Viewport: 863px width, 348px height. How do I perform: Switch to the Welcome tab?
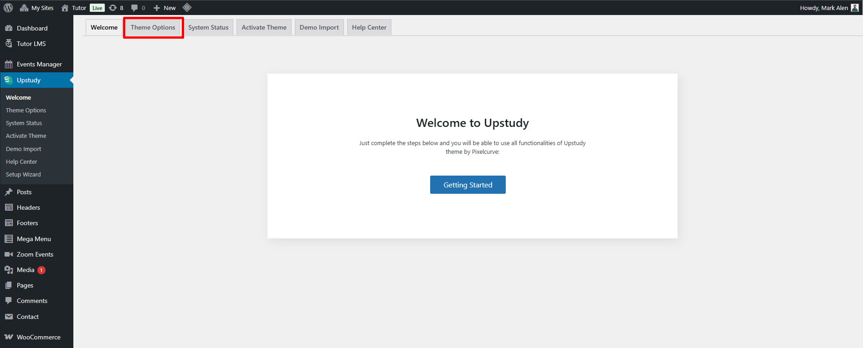point(104,27)
